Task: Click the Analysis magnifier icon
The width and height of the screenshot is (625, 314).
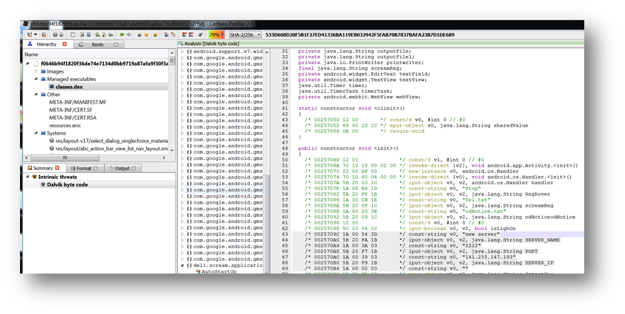Action: (181, 43)
